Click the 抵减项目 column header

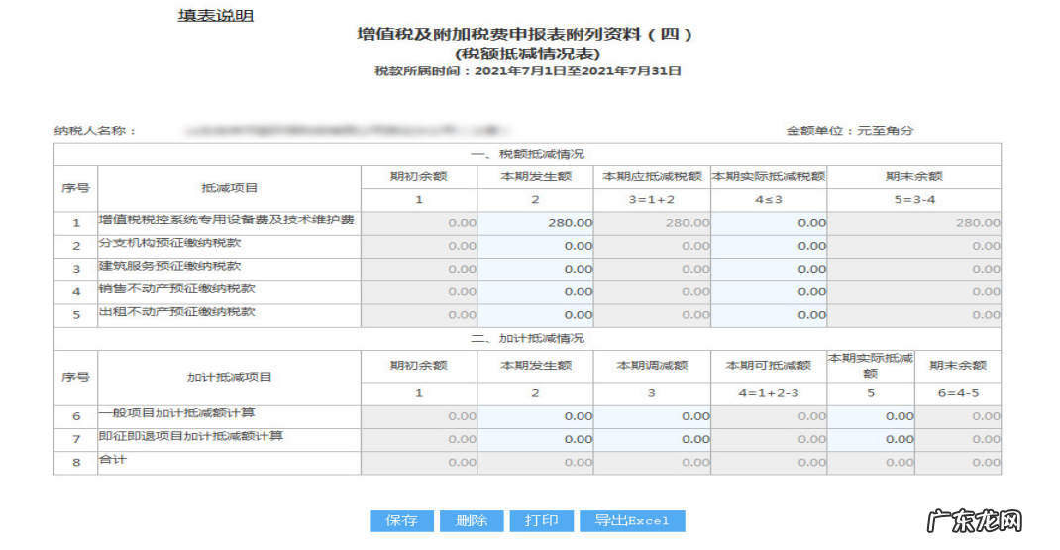230,188
